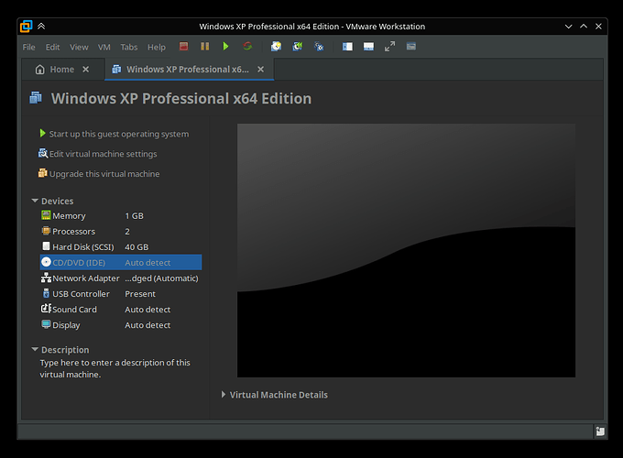Click the green Power On play icon

(x=225, y=47)
